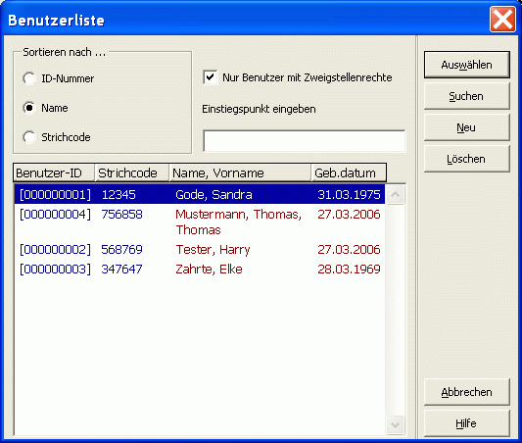The height and width of the screenshot is (443, 522).
Task: Click the Auswählen button
Action: click(x=467, y=65)
